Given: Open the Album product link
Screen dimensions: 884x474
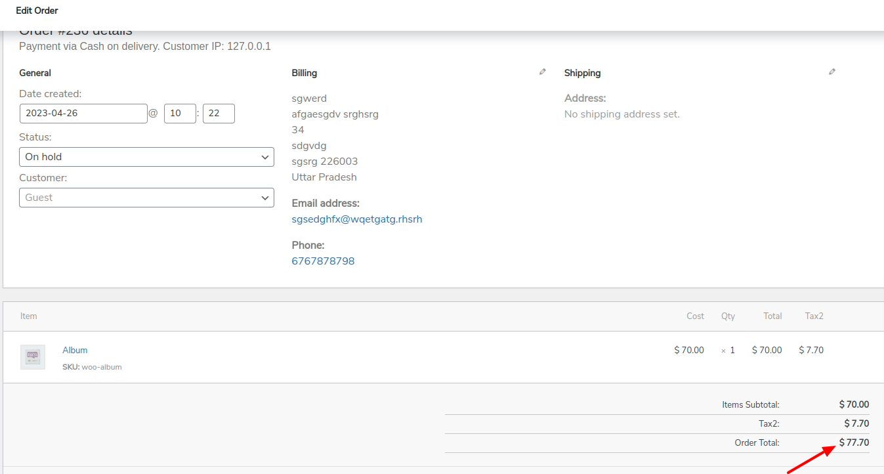Looking at the screenshot, I should tap(75, 350).
